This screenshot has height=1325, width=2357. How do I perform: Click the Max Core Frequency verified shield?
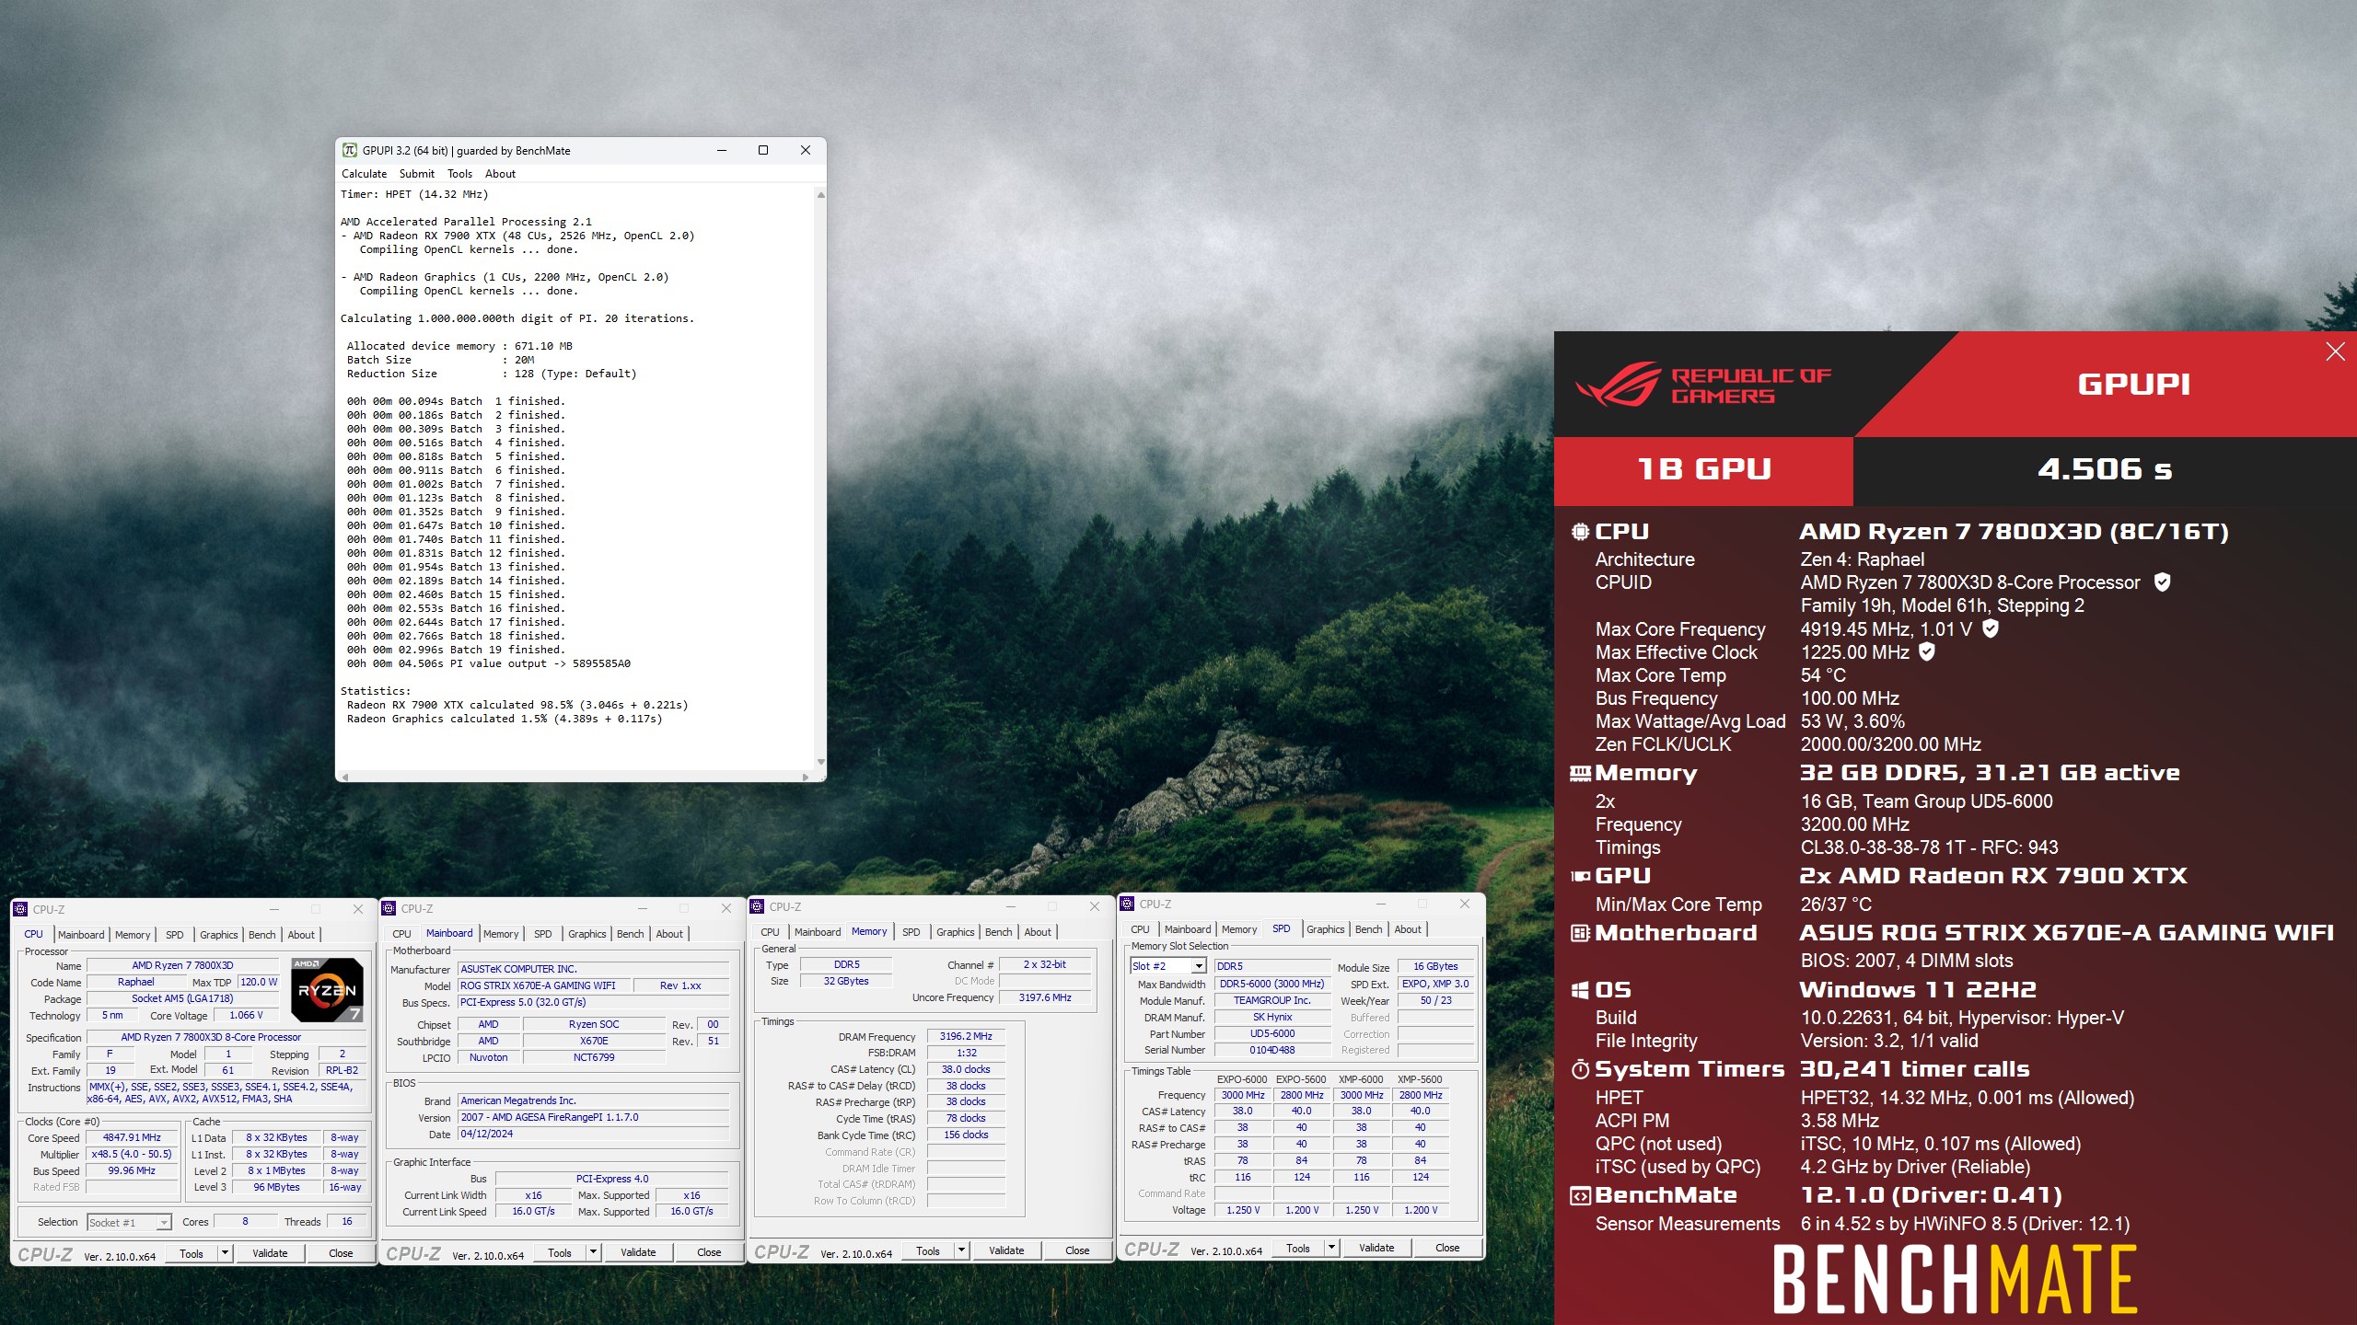[1991, 629]
